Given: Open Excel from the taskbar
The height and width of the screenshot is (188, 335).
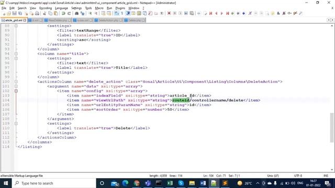Looking at the screenshot, I should point(170,183).
